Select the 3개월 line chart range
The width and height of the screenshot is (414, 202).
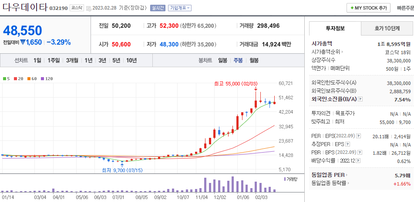pos(72,60)
